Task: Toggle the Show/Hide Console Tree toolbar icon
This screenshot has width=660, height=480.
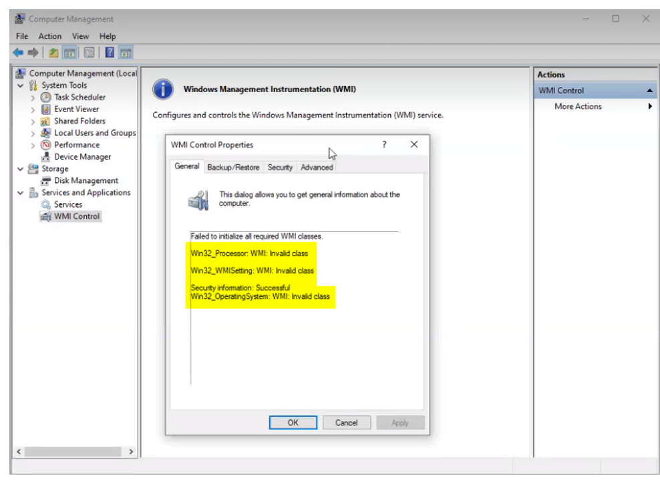Action: click(69, 53)
